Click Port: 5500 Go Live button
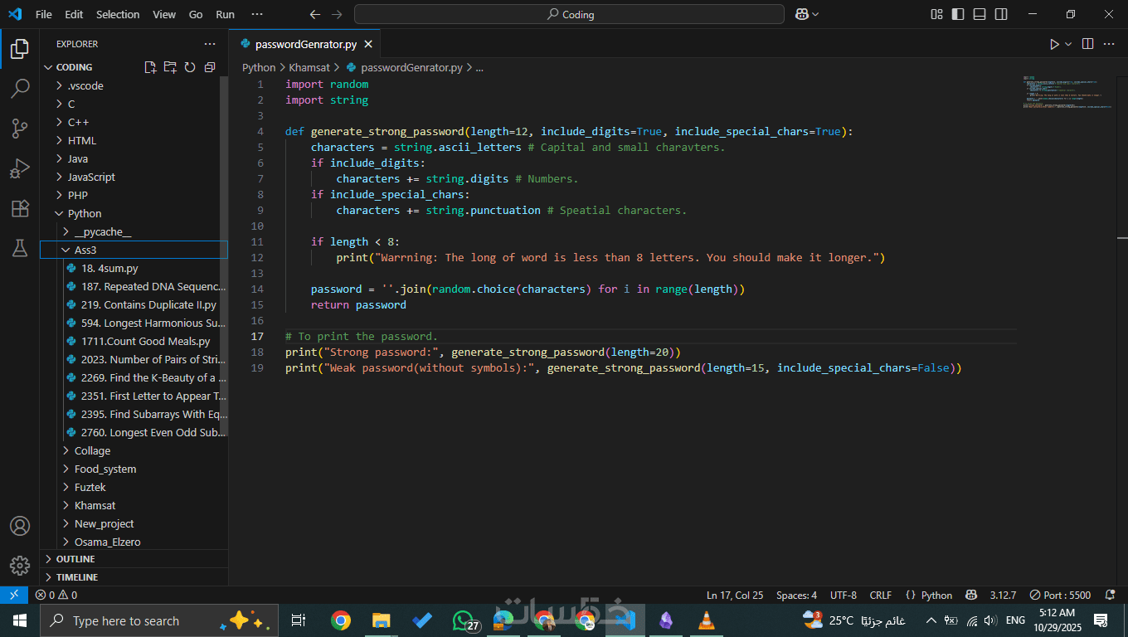The image size is (1128, 637). pyautogui.click(x=1060, y=595)
